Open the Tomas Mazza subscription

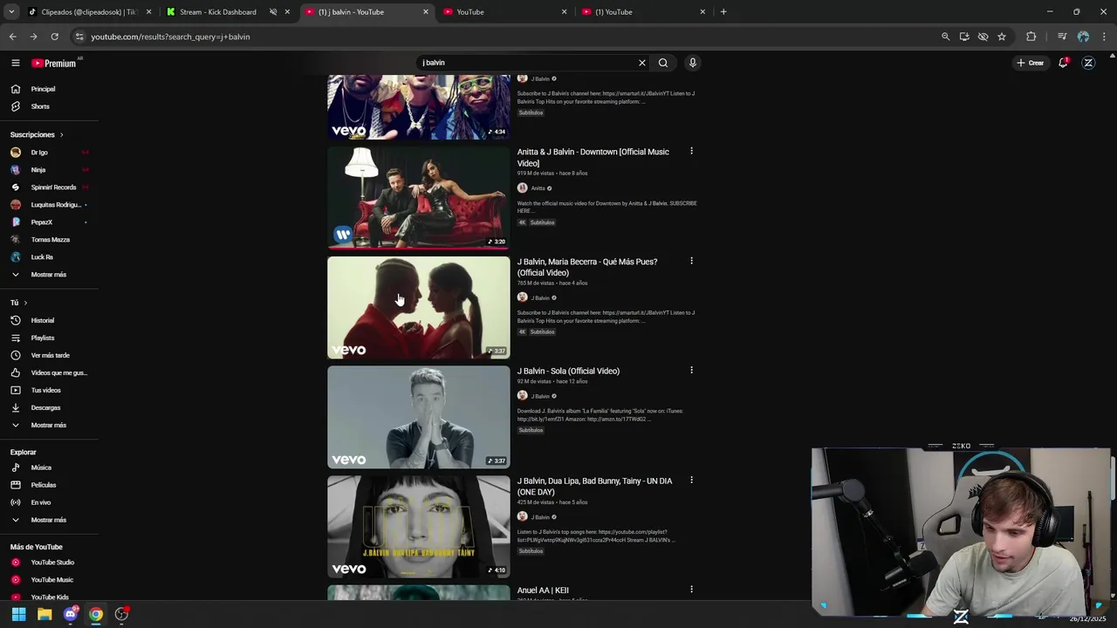(49, 240)
